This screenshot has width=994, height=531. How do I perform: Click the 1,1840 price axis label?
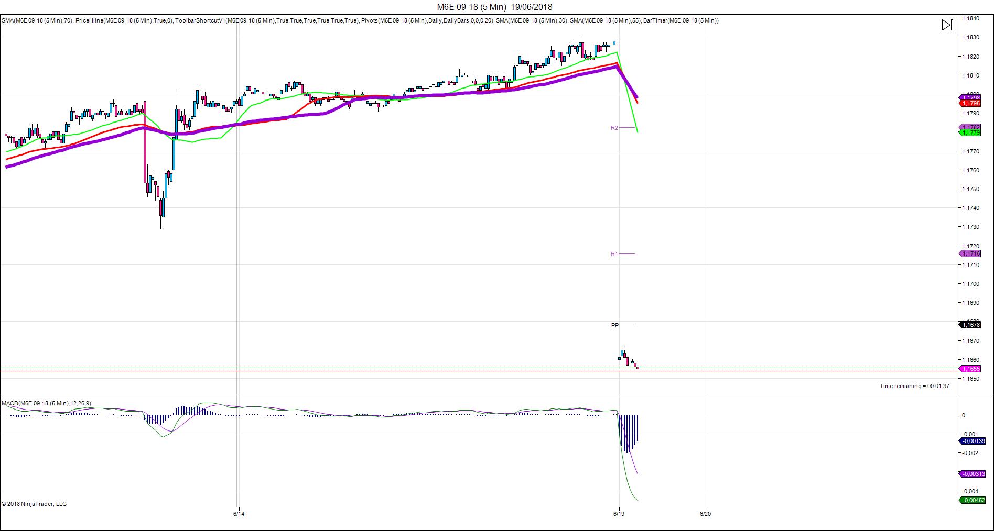point(971,18)
